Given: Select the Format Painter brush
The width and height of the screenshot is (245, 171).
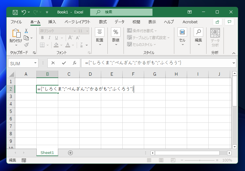Looking at the screenshot, I should (26, 45).
